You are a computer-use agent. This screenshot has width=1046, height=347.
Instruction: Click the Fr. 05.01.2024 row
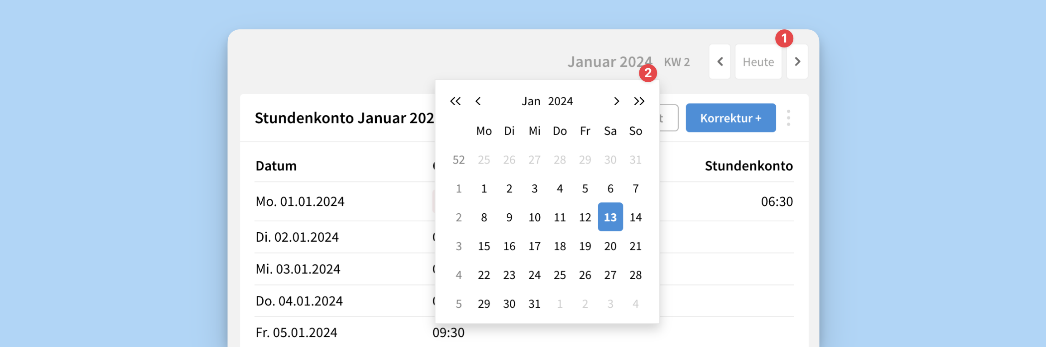point(296,333)
